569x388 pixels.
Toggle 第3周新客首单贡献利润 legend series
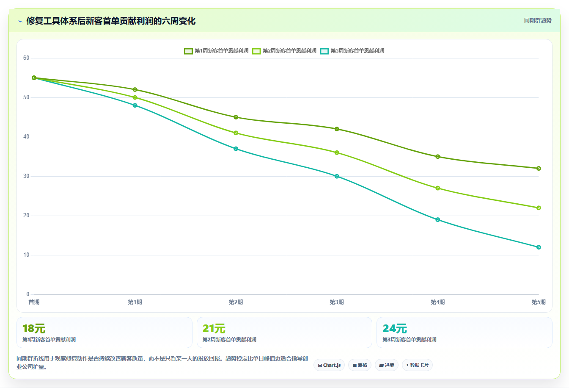click(x=352, y=51)
